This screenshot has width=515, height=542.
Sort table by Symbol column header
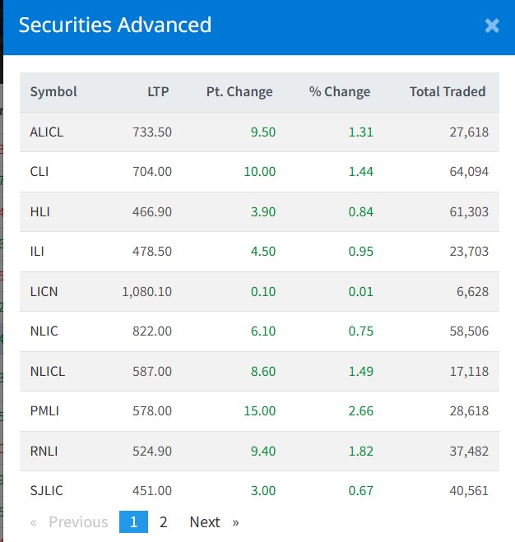click(53, 91)
